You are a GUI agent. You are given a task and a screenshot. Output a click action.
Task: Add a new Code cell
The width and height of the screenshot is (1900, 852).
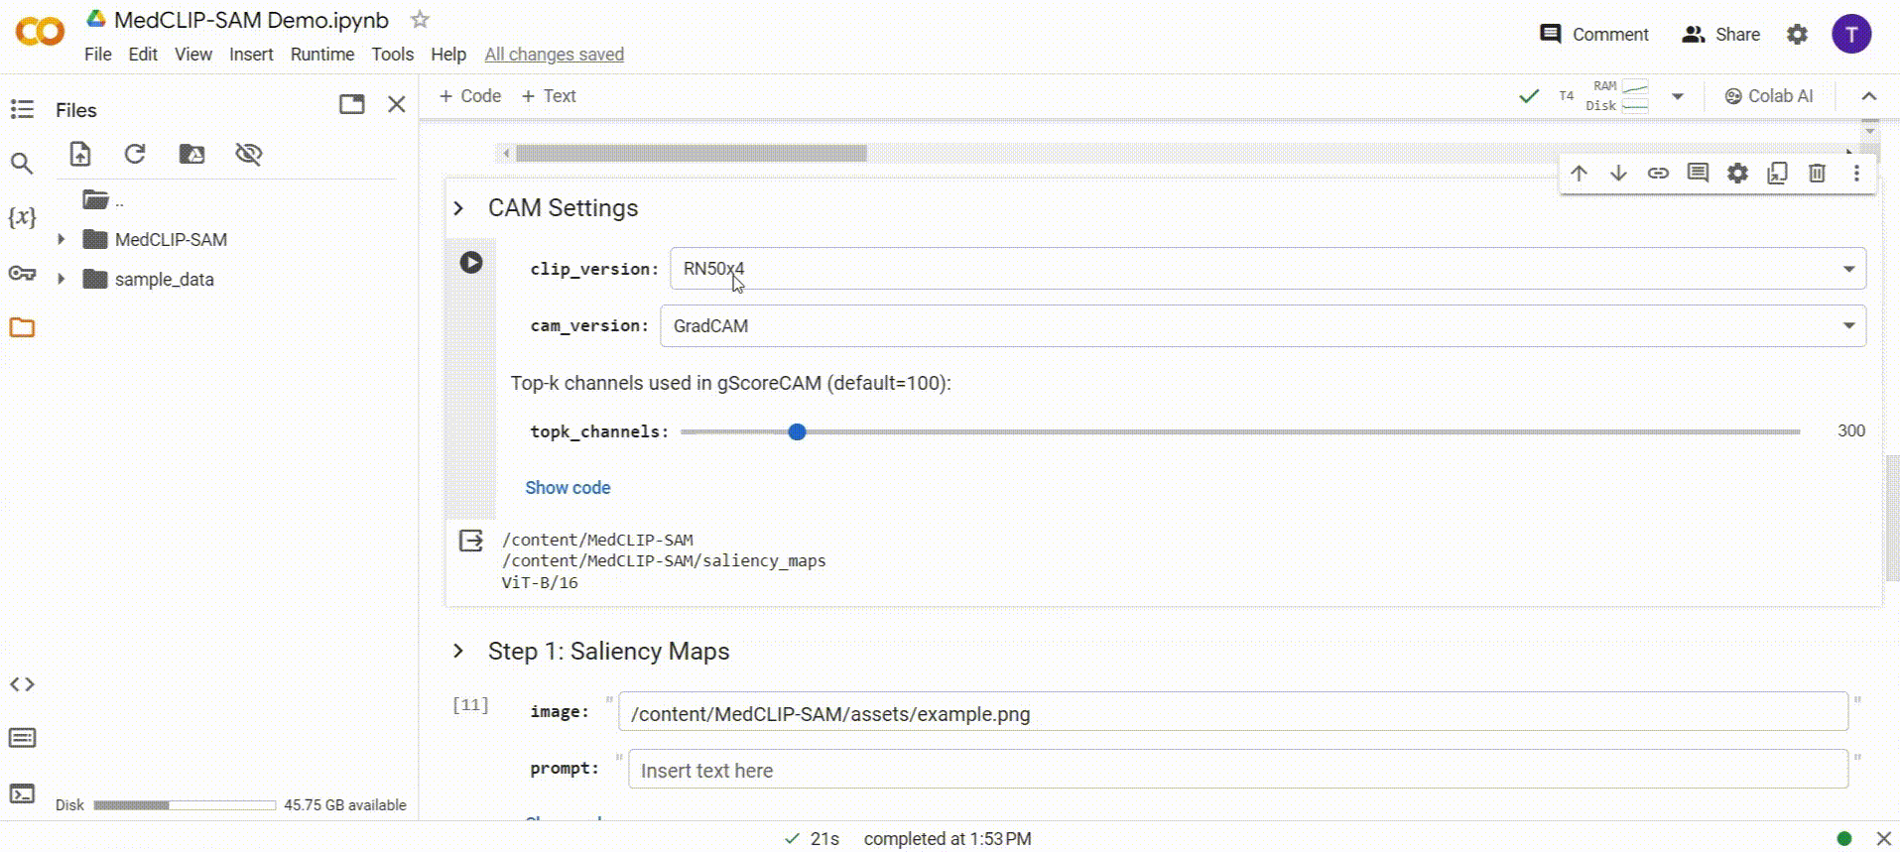point(470,96)
